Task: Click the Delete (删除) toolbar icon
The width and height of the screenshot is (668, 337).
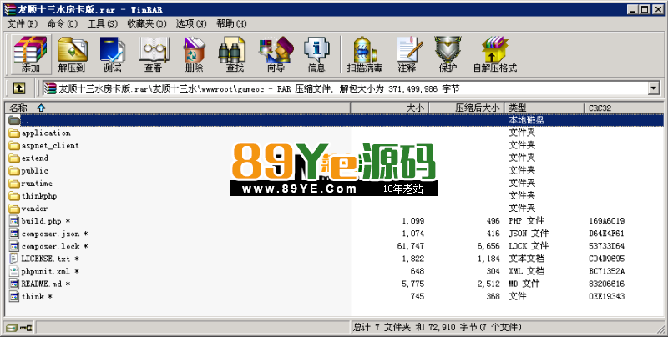Action: point(194,54)
